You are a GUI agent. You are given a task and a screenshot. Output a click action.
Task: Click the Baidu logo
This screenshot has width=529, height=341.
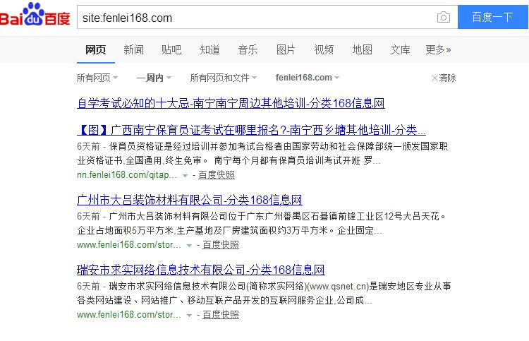[x=35, y=15]
